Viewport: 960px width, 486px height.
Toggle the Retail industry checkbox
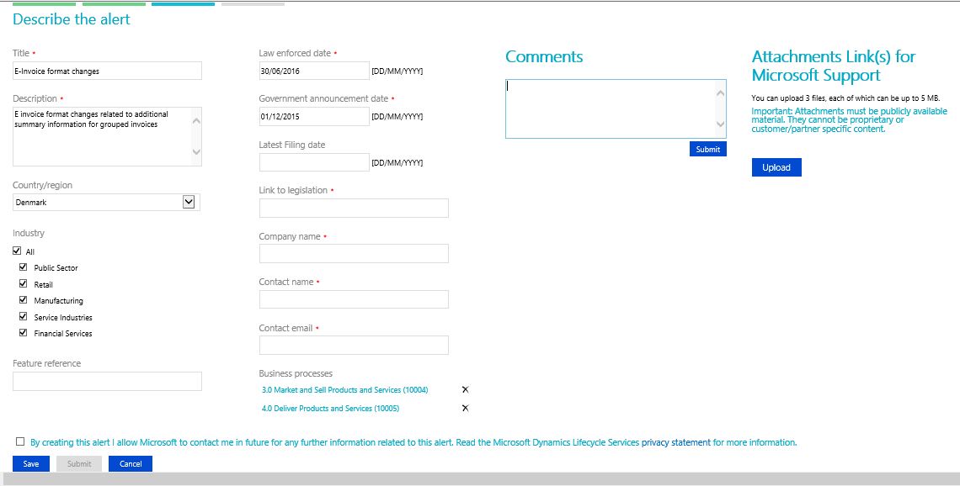[x=24, y=283]
